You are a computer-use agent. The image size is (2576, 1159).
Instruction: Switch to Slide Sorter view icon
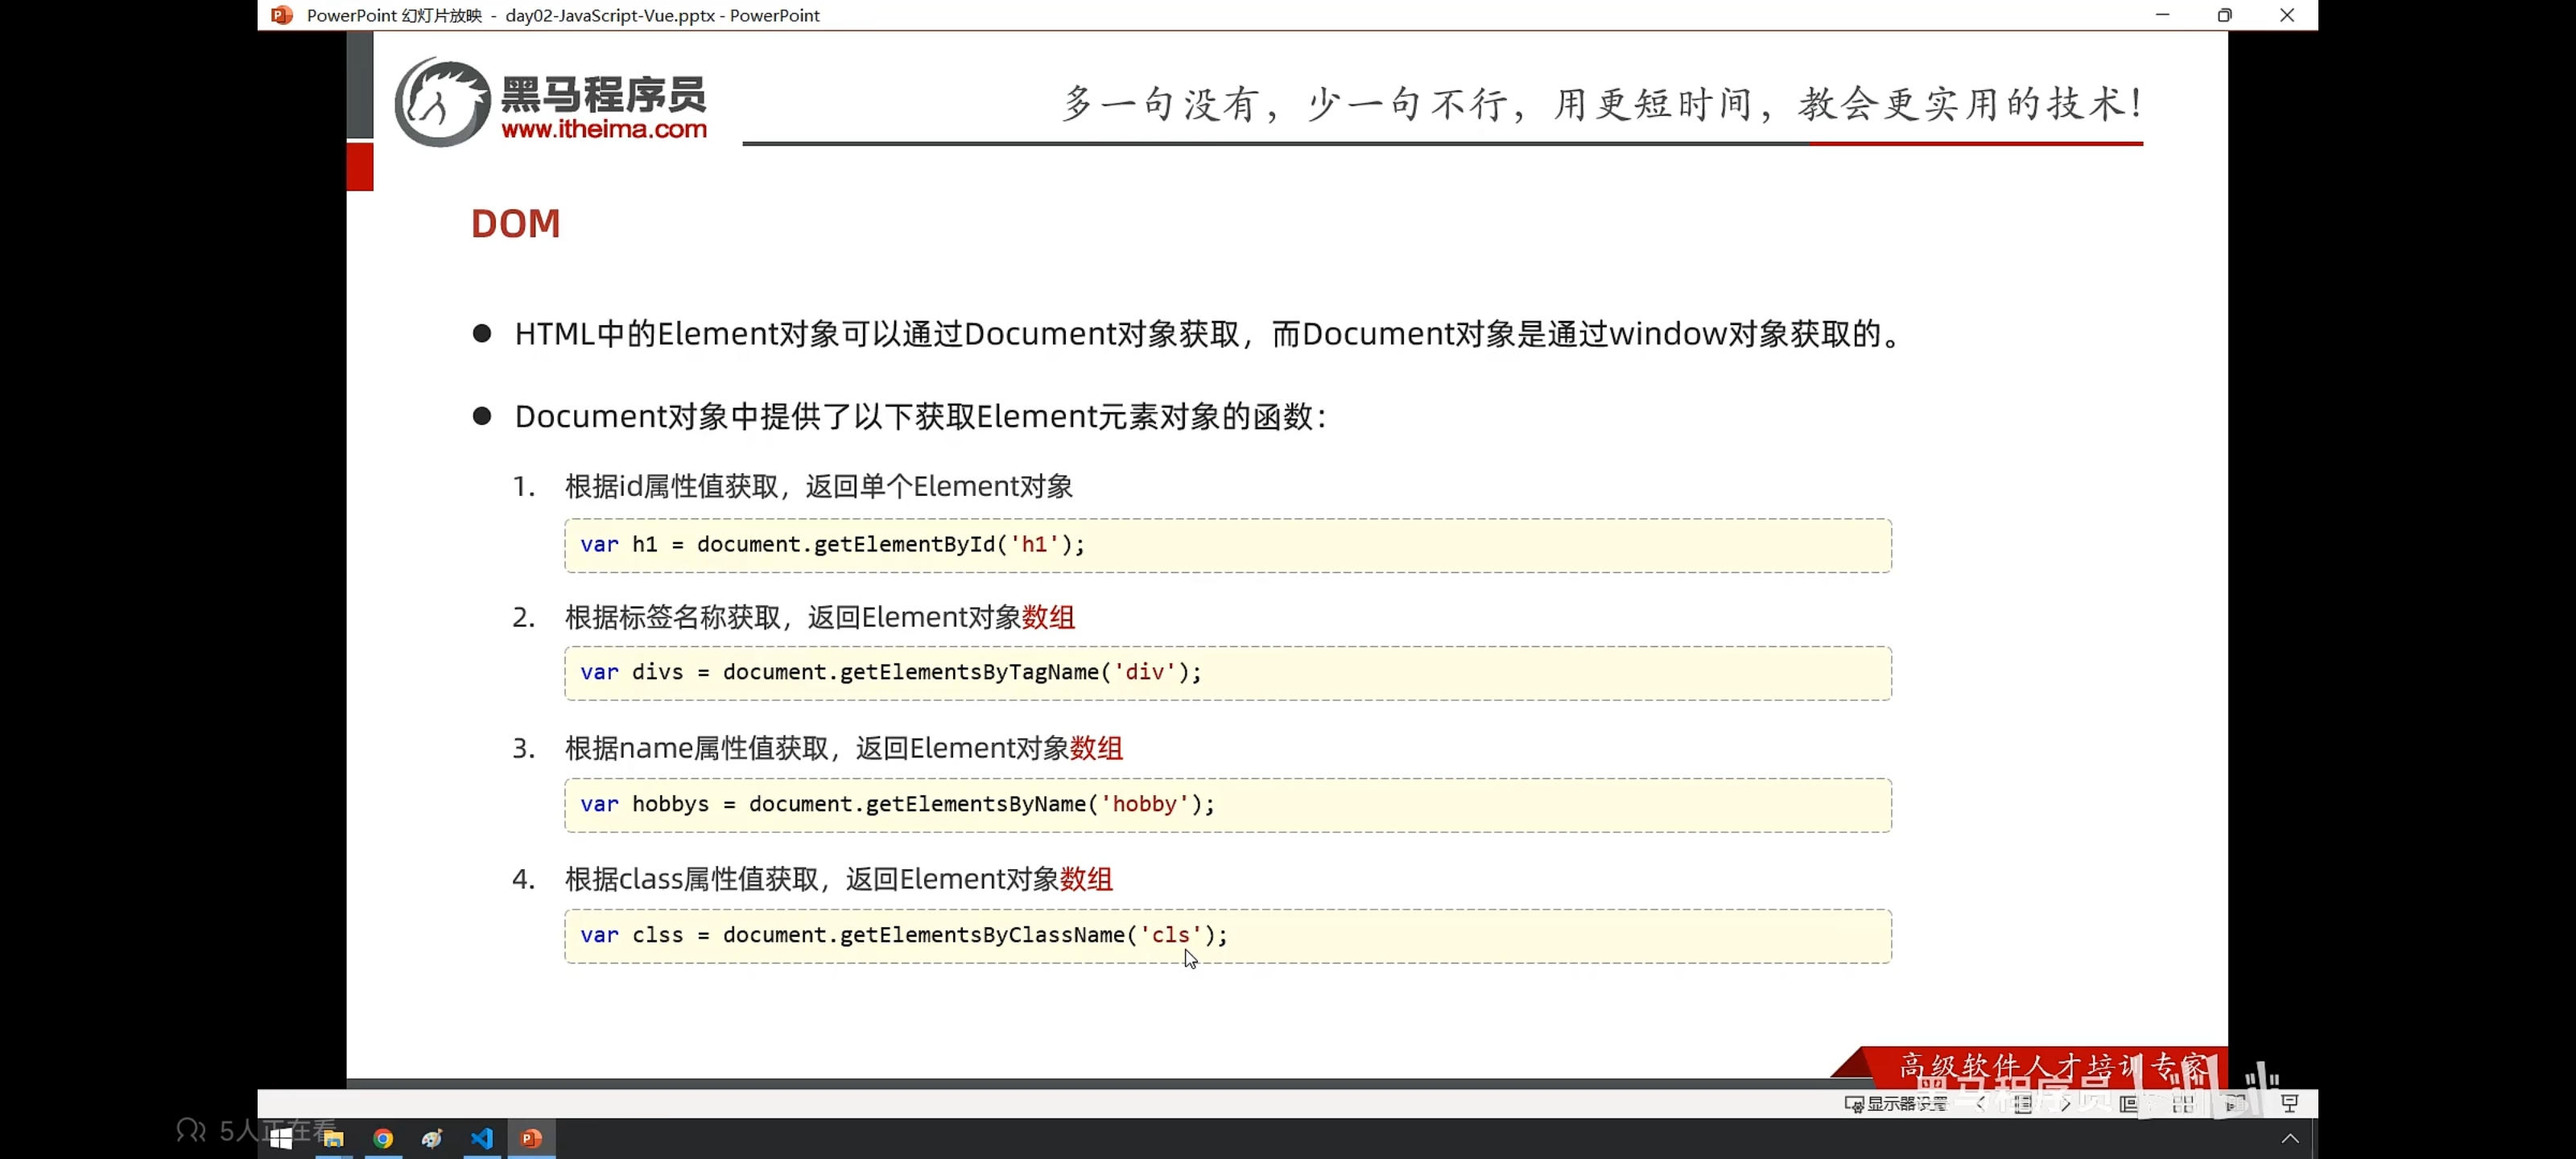click(x=2183, y=1103)
